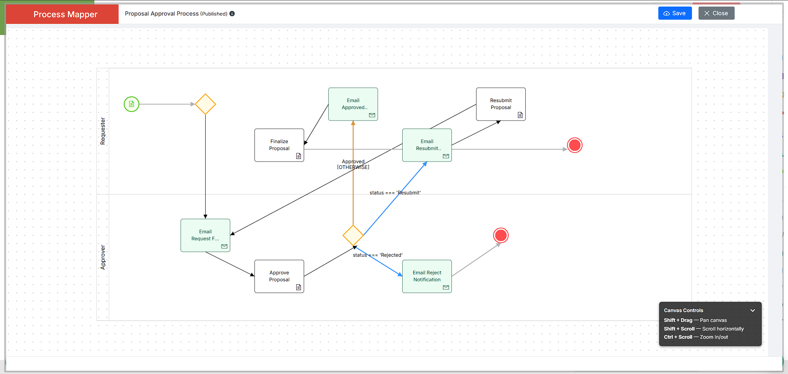Select the status === 'Rejected' connector label
This screenshot has width=788, height=374.
tap(378, 255)
